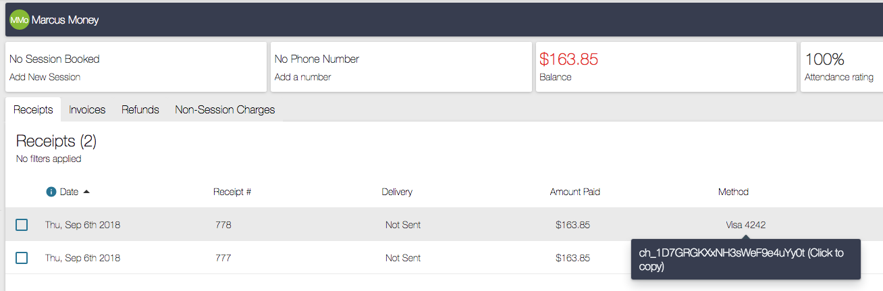
Task: Sort by the Receipt # column header
Action: tap(232, 192)
